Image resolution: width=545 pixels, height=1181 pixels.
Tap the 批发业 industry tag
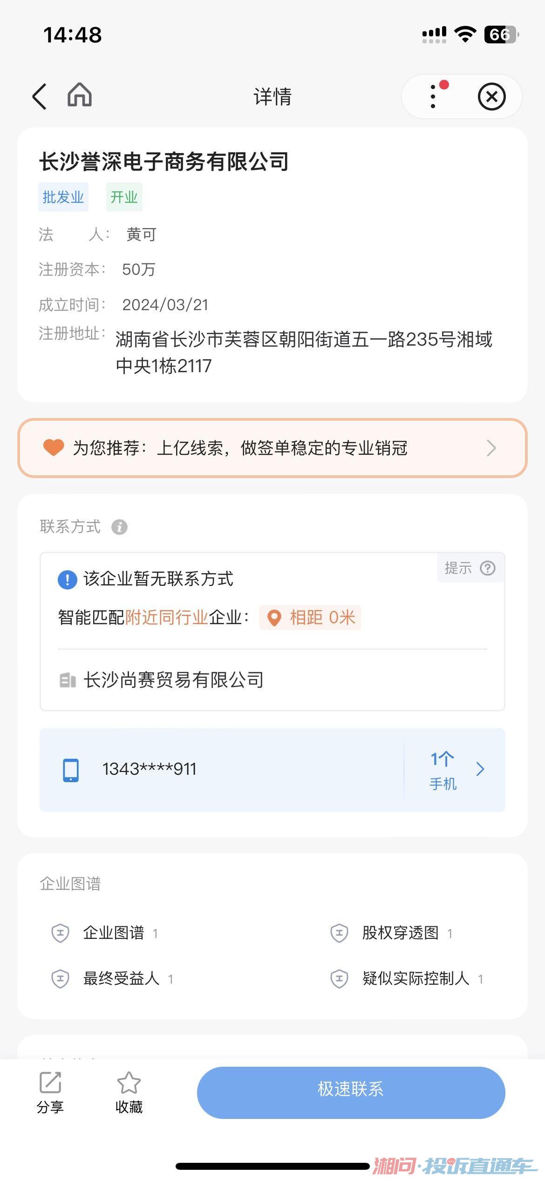(x=63, y=197)
